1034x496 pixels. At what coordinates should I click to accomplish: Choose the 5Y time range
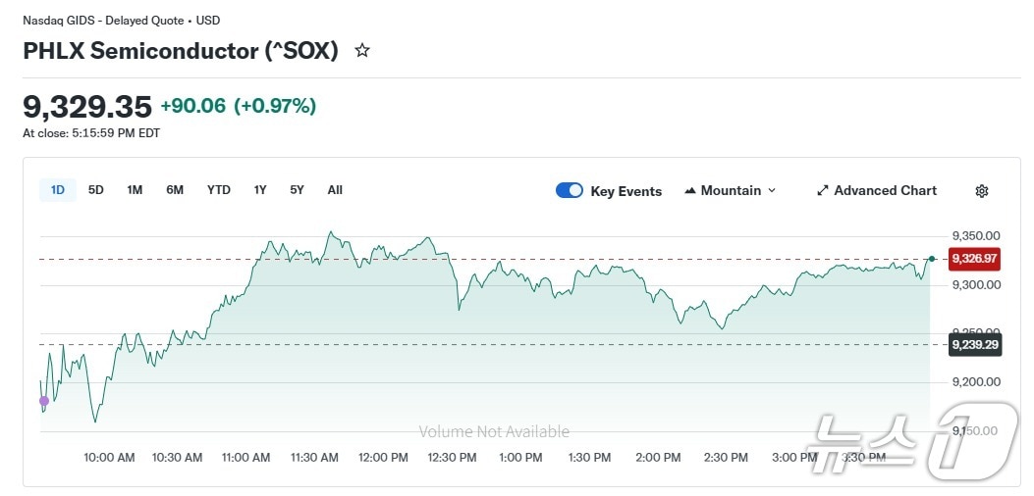click(297, 190)
